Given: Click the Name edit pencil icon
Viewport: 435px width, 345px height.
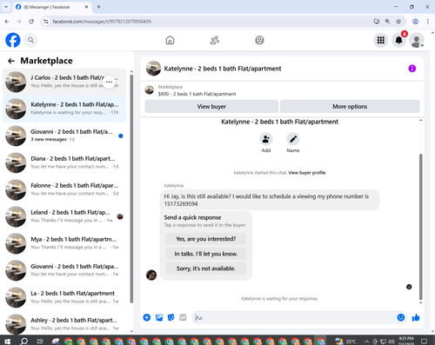Looking at the screenshot, I should point(293,139).
